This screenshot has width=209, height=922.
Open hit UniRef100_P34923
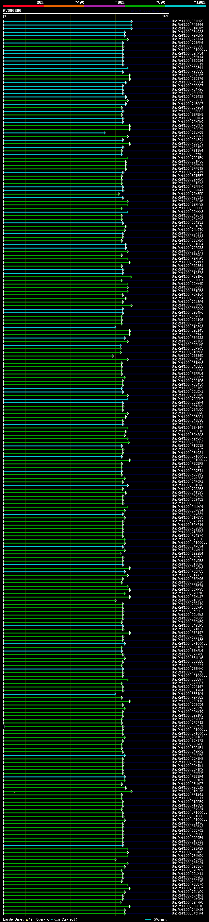pos(187,32)
